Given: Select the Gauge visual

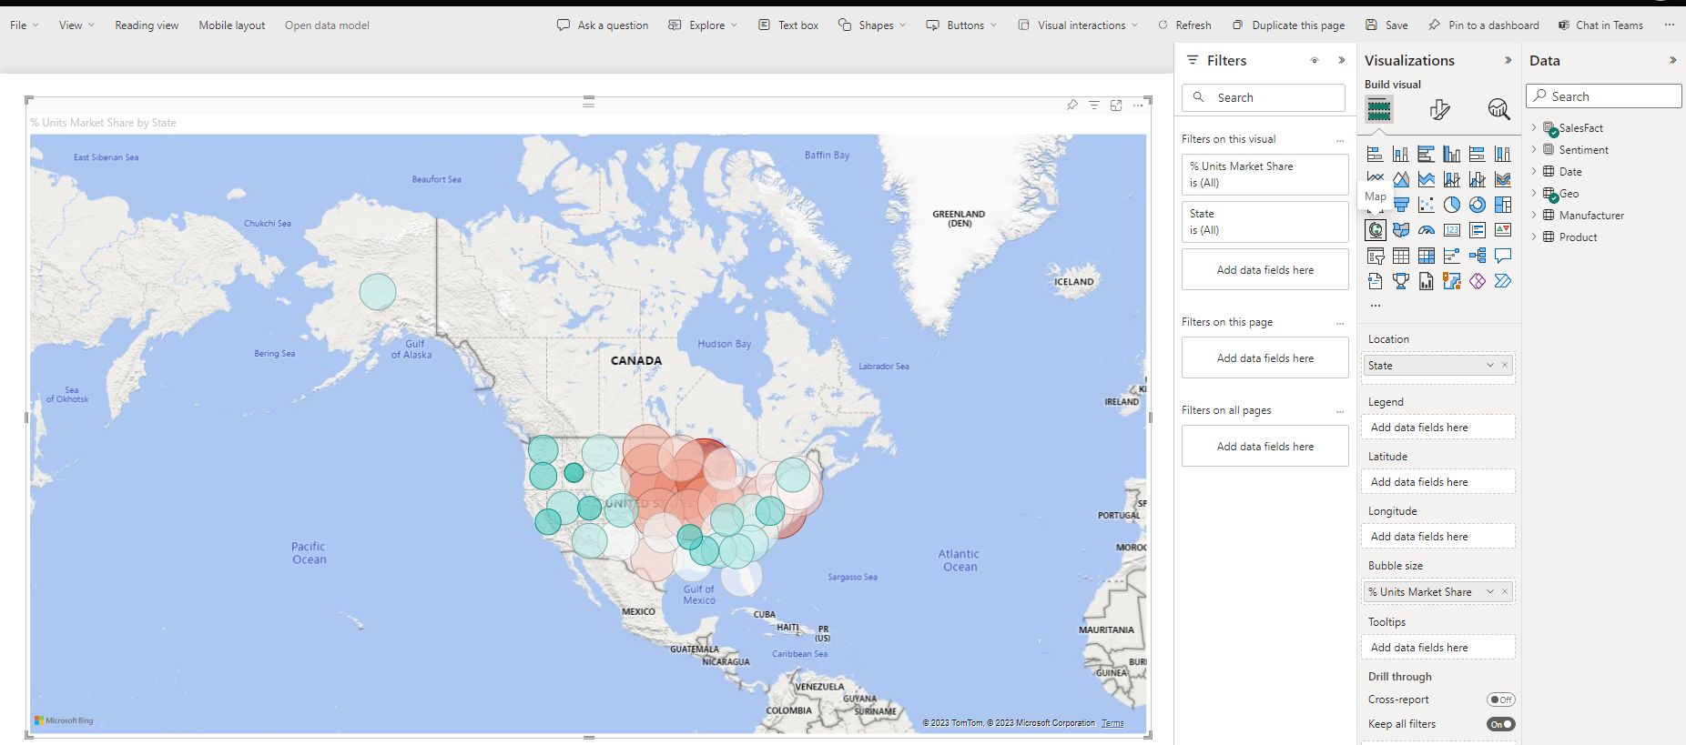Looking at the screenshot, I should 1427,230.
